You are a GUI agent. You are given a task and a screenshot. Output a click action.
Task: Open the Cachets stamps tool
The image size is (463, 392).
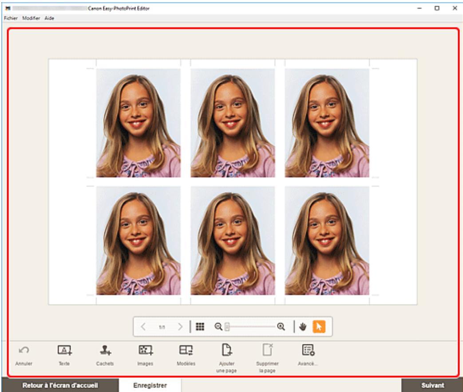click(x=105, y=350)
